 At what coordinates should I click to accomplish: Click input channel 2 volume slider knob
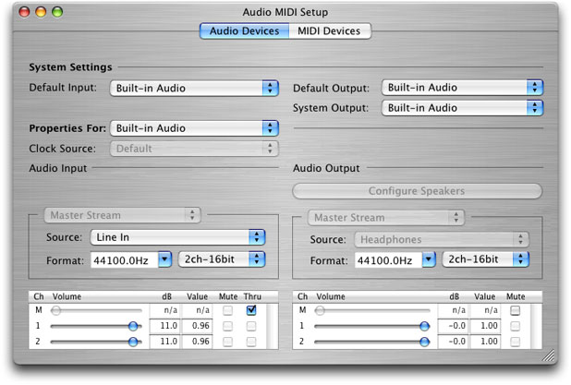point(134,342)
